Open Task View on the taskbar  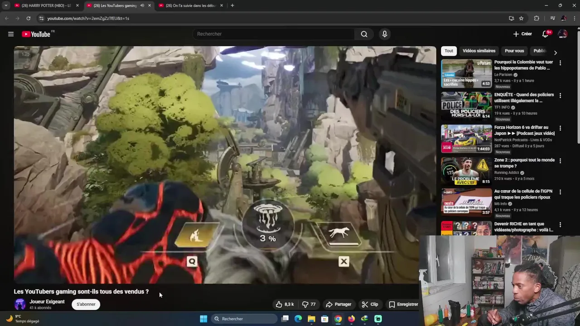click(x=285, y=319)
